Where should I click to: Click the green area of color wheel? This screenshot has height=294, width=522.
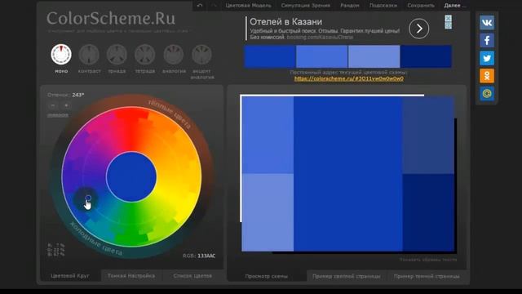pyautogui.click(x=131, y=225)
